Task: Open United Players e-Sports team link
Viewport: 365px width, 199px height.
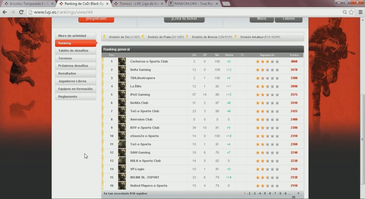Action: (x=149, y=186)
